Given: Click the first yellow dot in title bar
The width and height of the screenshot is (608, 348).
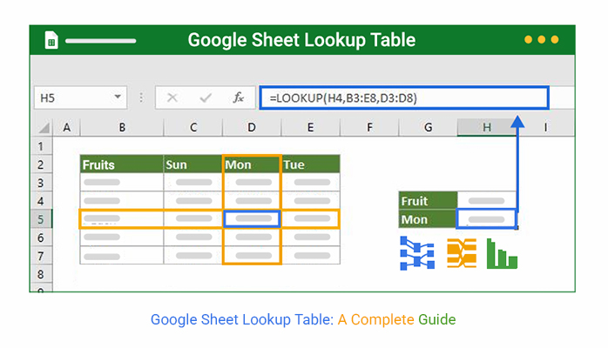Looking at the screenshot, I should 528,39.
